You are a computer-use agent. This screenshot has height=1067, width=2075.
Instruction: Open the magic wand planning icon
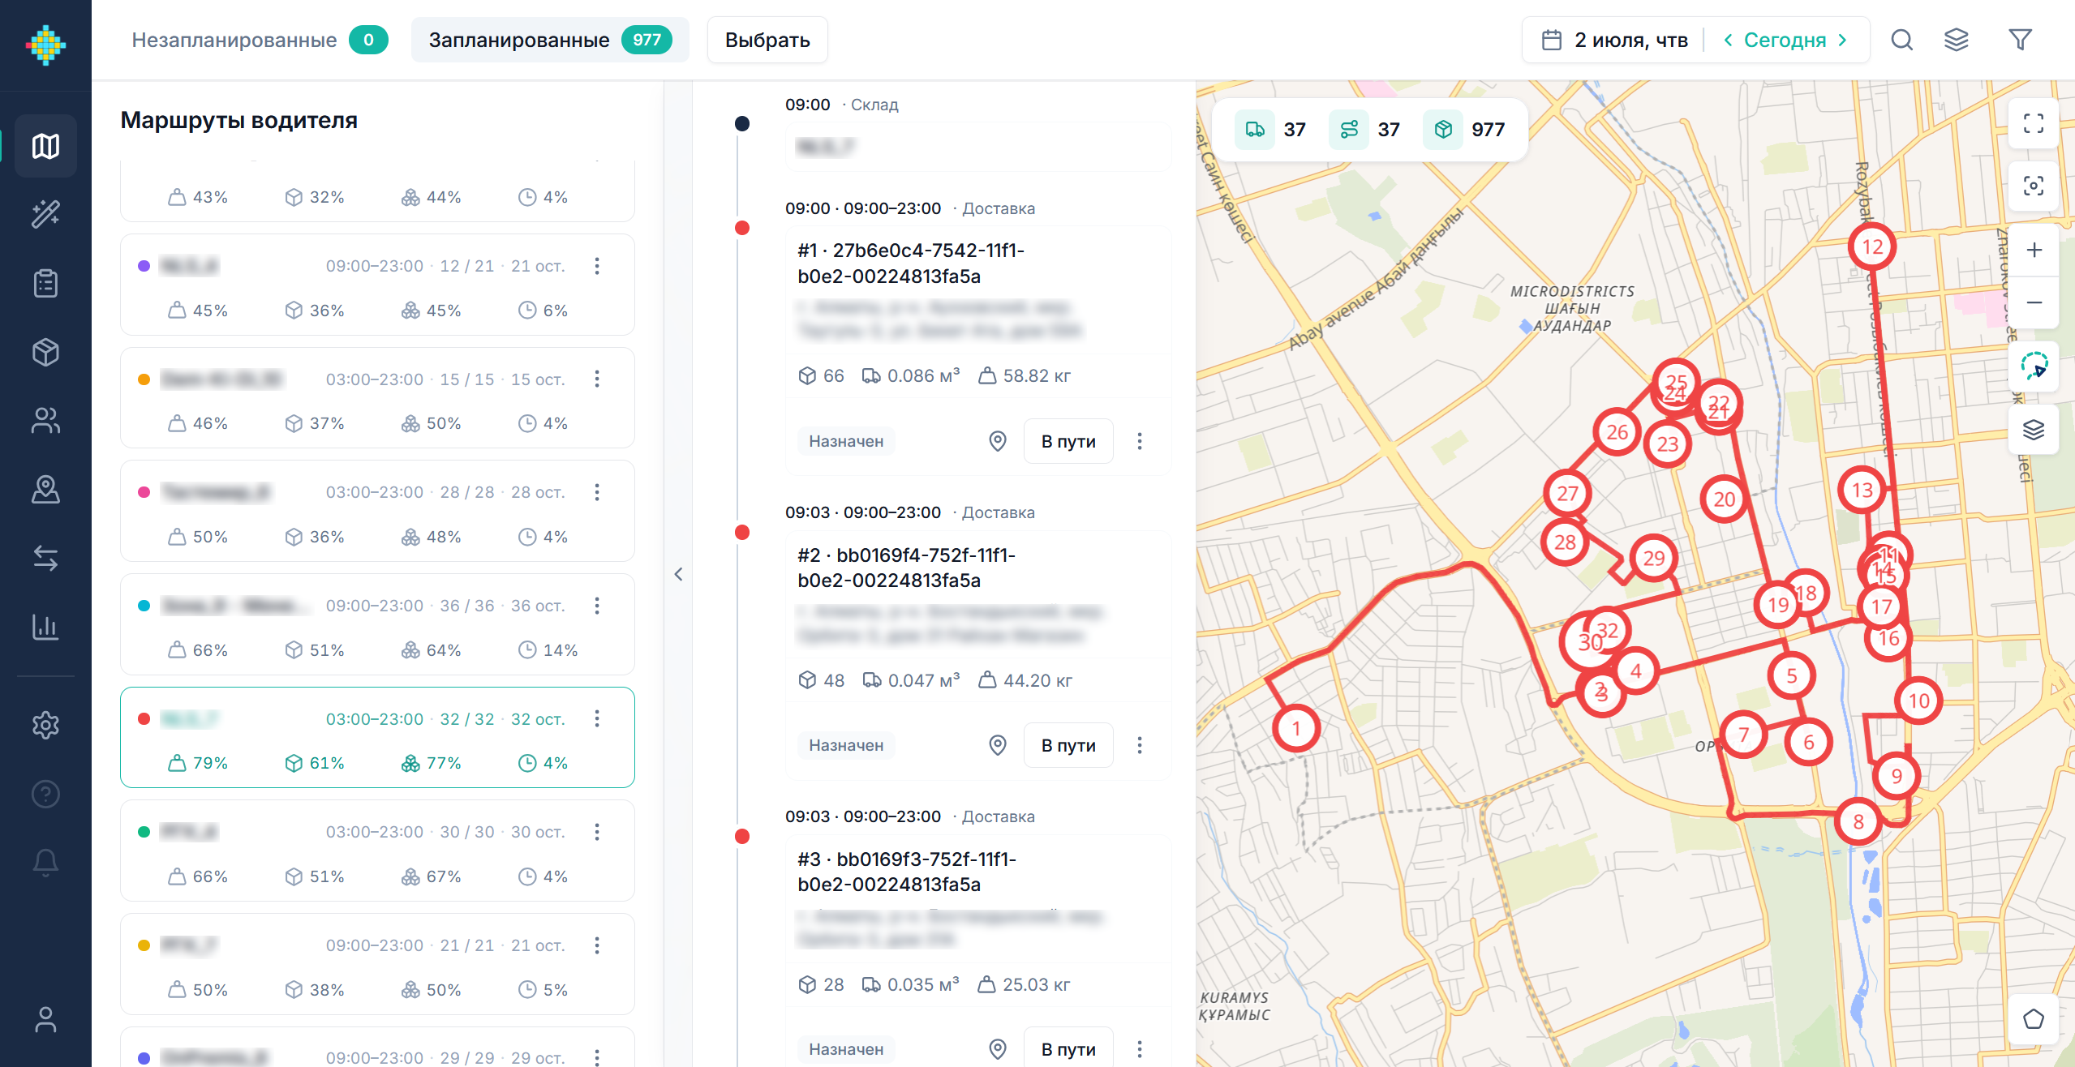[x=45, y=214]
